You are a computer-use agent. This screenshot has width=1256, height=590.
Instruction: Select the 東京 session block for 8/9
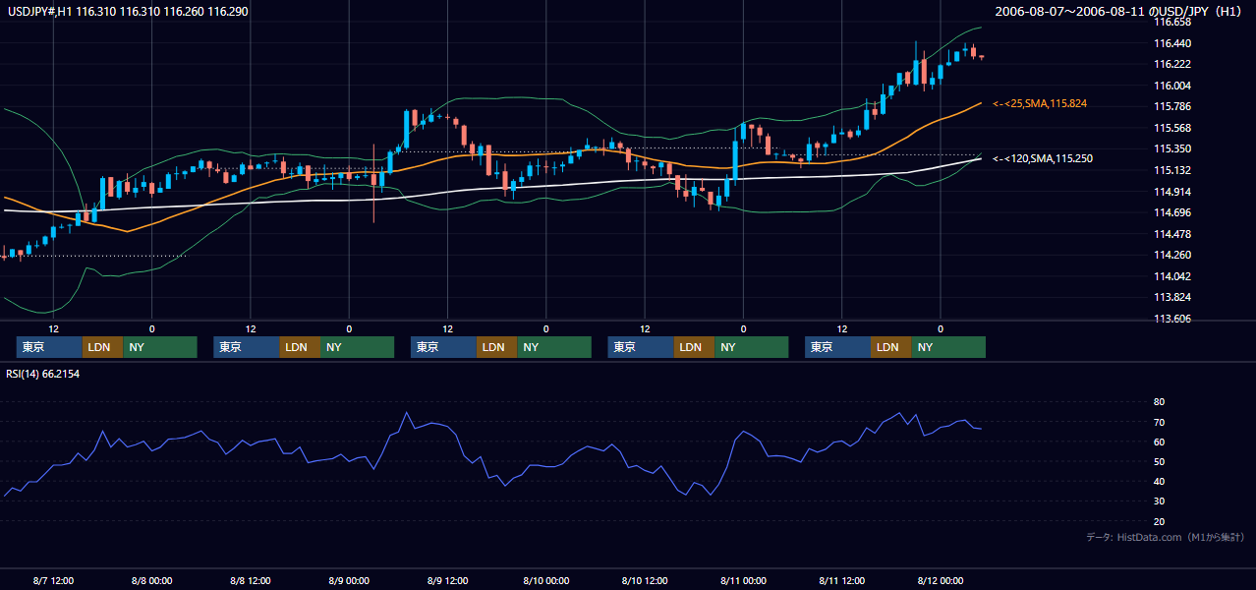443,347
